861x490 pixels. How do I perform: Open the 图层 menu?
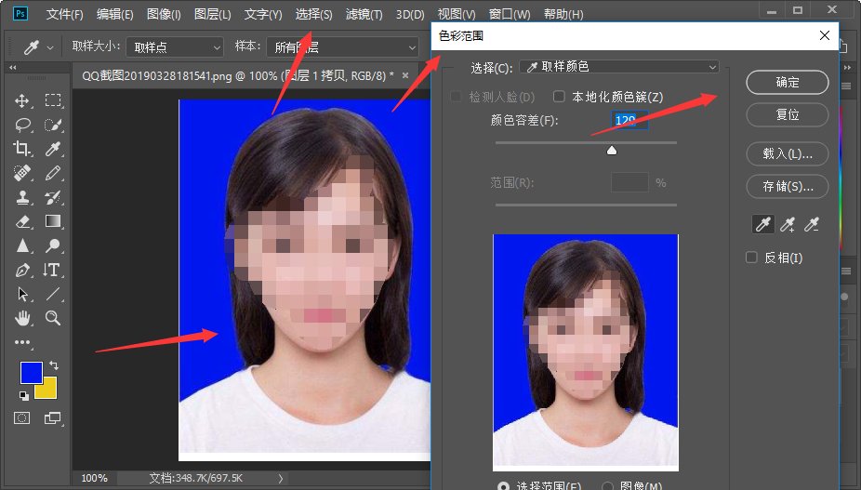pos(213,14)
